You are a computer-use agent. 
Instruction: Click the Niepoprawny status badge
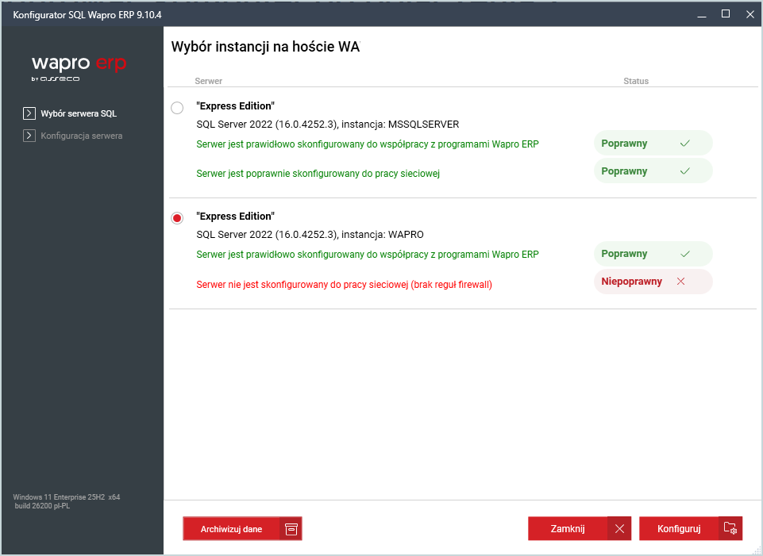[x=653, y=282]
